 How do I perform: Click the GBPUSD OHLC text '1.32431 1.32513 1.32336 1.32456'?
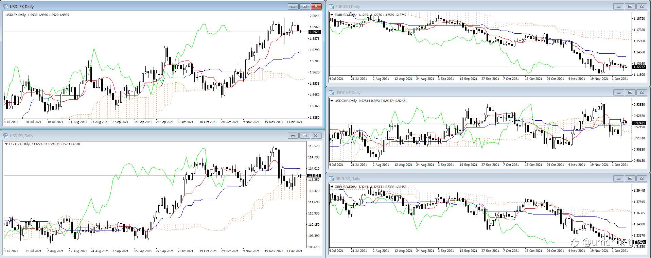382,187
